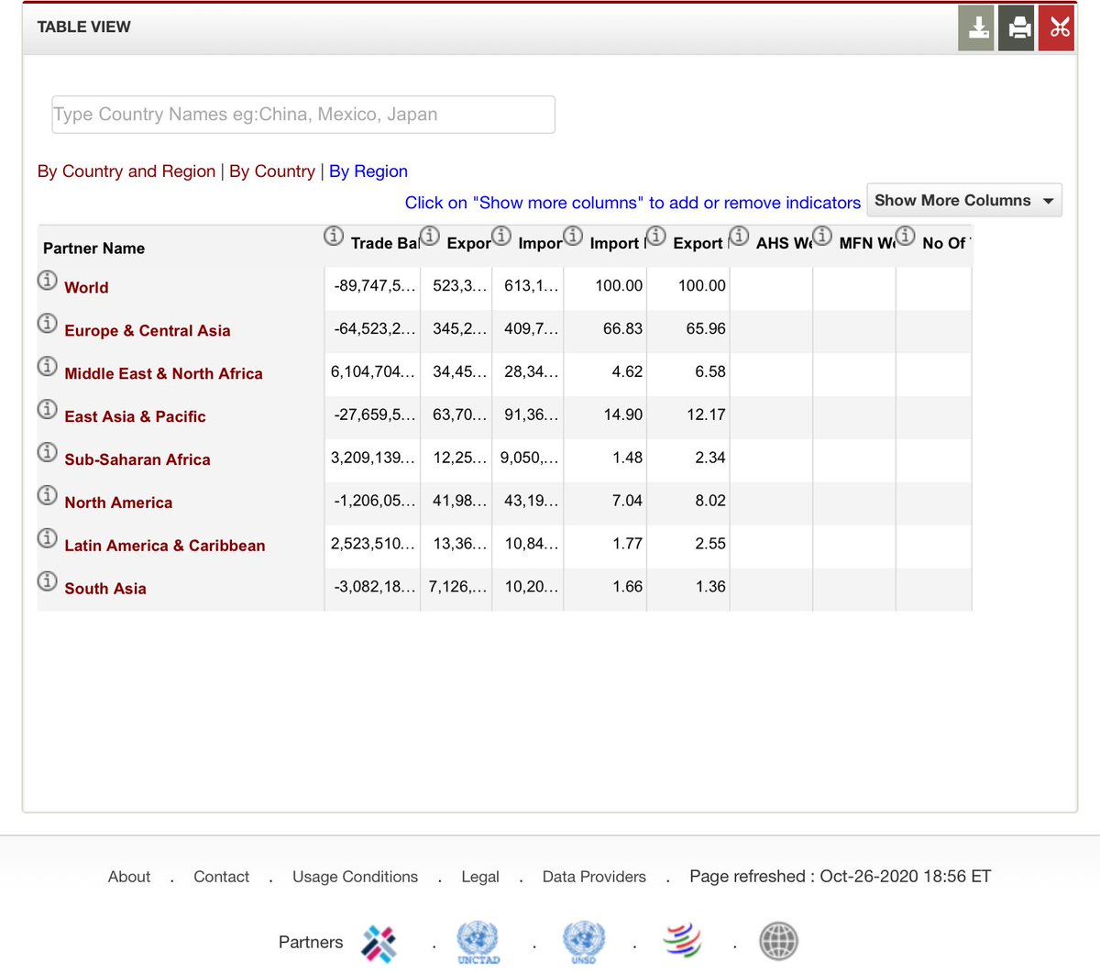Screen dimensions: 1100x973
Task: Open the Latin America & Caribbean link
Action: click(x=165, y=547)
